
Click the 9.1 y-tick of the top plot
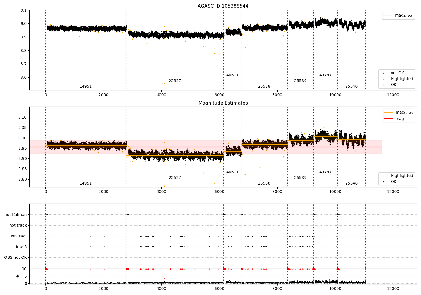pos(24,10)
